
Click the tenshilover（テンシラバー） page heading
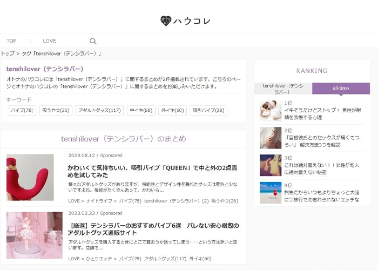click(x=45, y=69)
